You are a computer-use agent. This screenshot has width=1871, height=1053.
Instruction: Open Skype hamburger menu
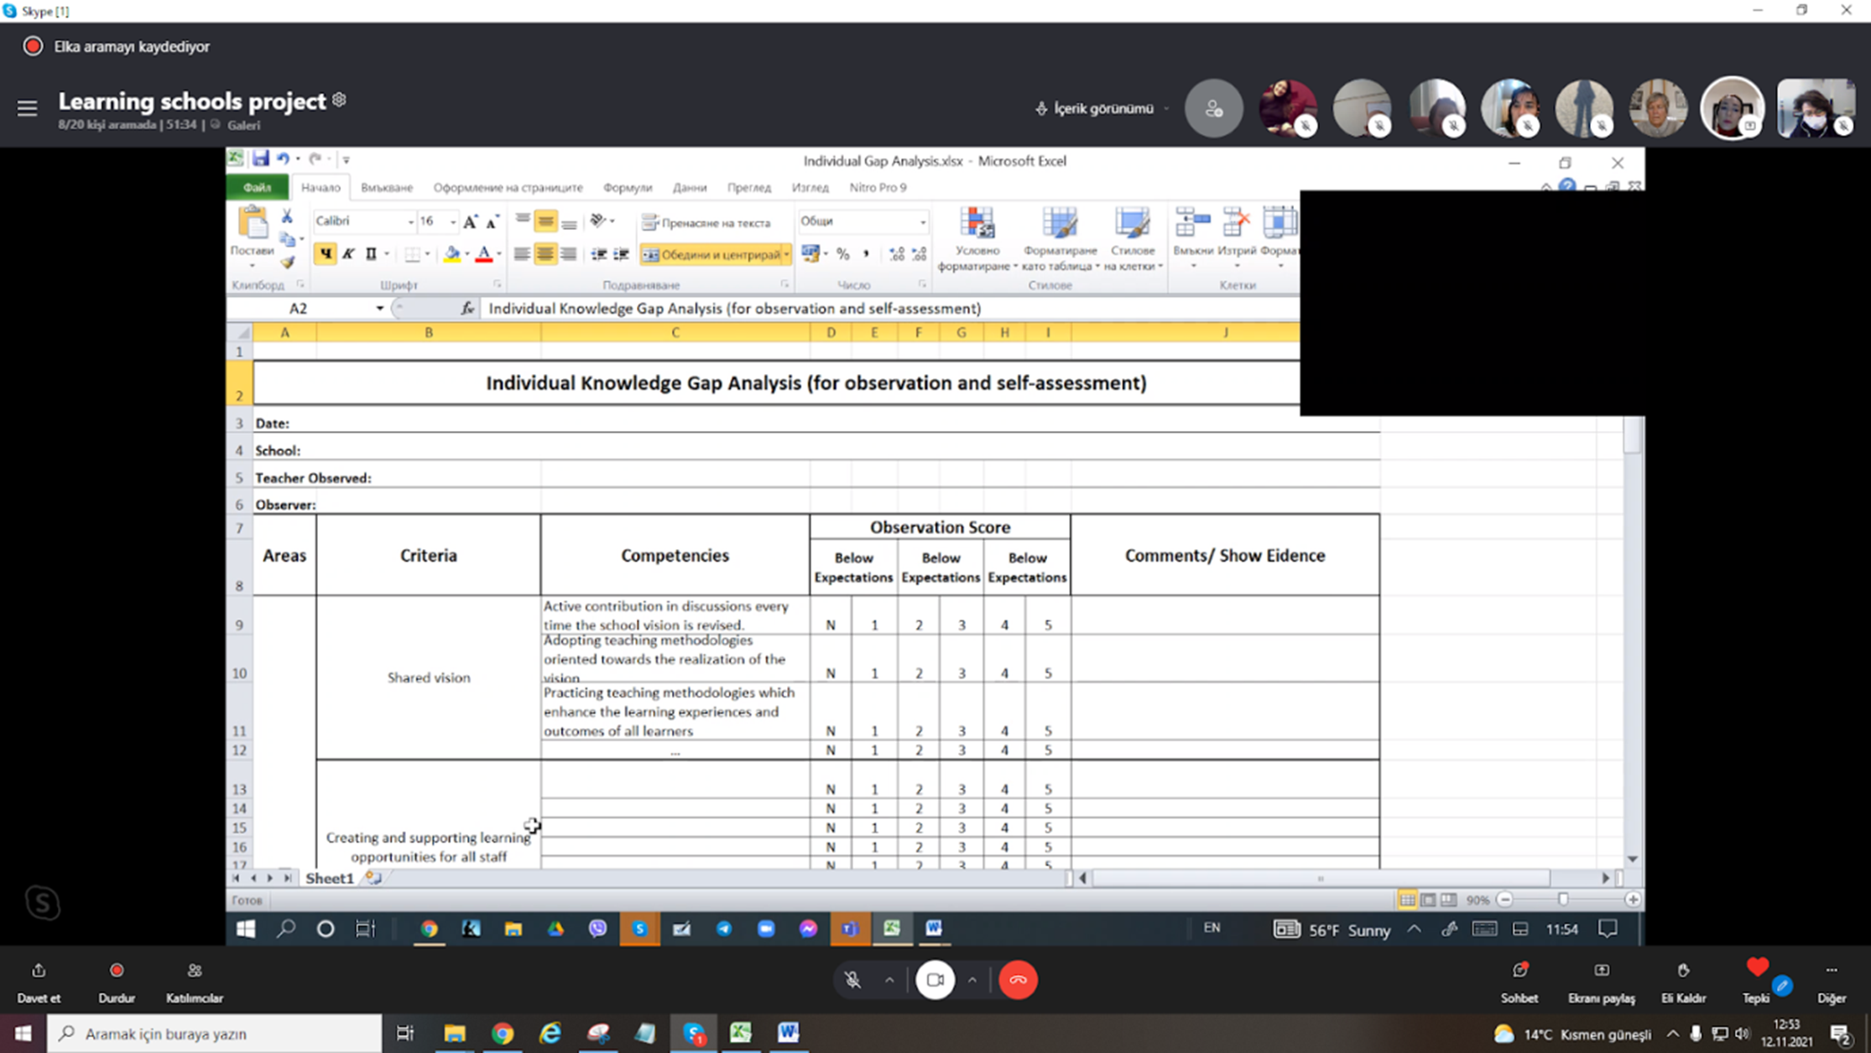point(27,108)
